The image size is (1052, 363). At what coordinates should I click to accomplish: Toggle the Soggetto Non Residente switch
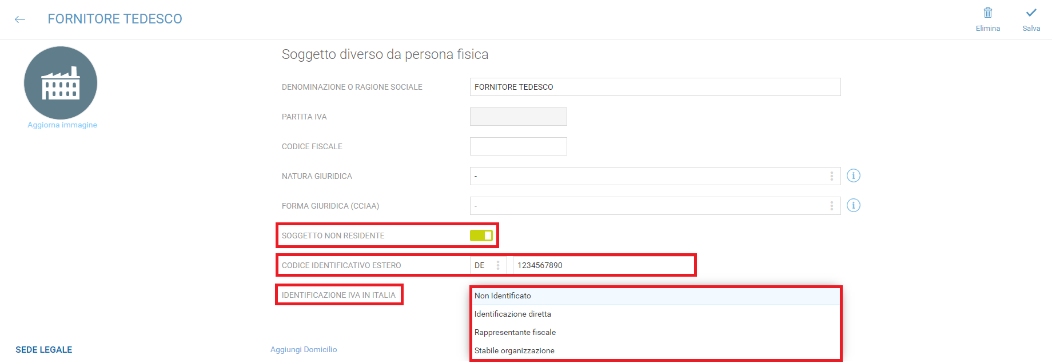tap(481, 236)
